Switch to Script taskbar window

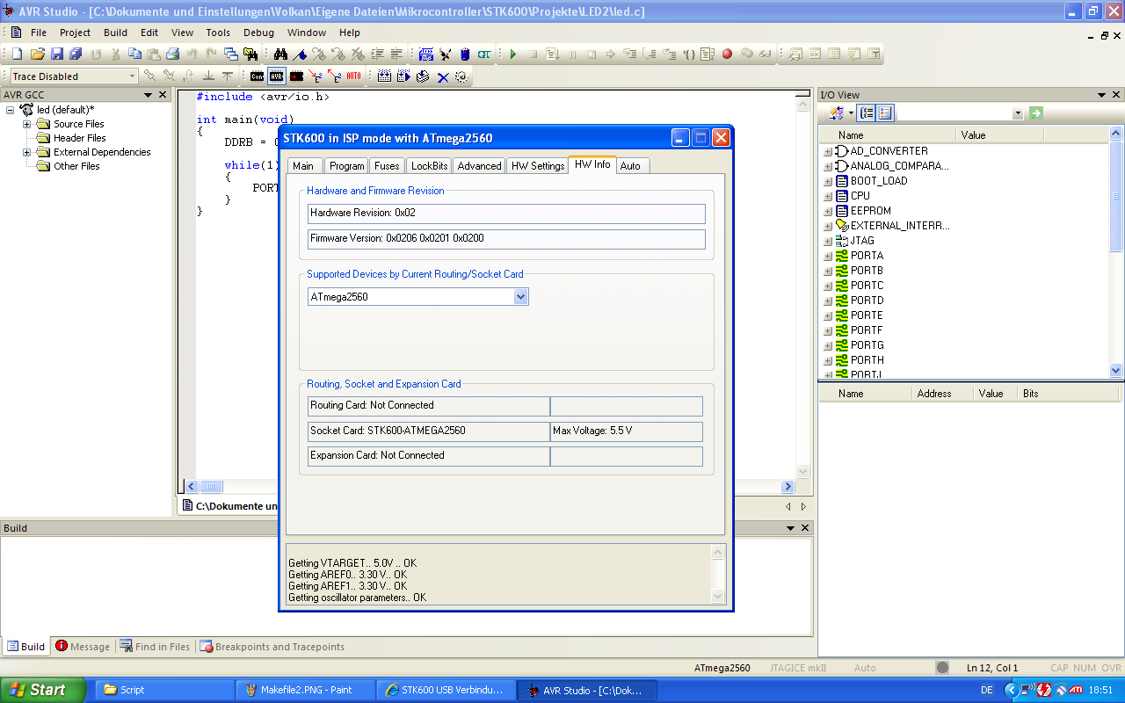pos(163,690)
